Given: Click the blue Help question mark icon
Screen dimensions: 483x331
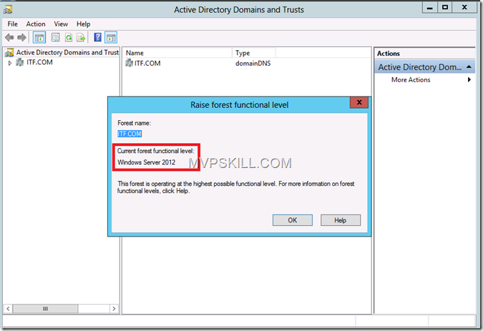Looking at the screenshot, I should [98, 37].
